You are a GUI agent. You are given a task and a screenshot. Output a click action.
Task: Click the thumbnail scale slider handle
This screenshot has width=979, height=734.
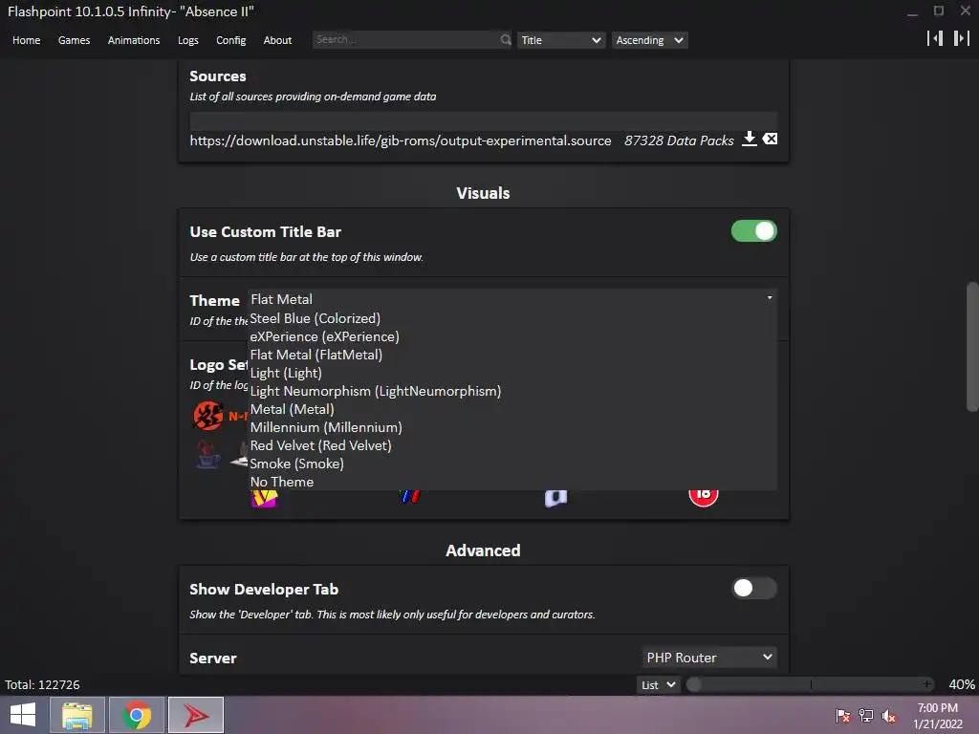694,684
